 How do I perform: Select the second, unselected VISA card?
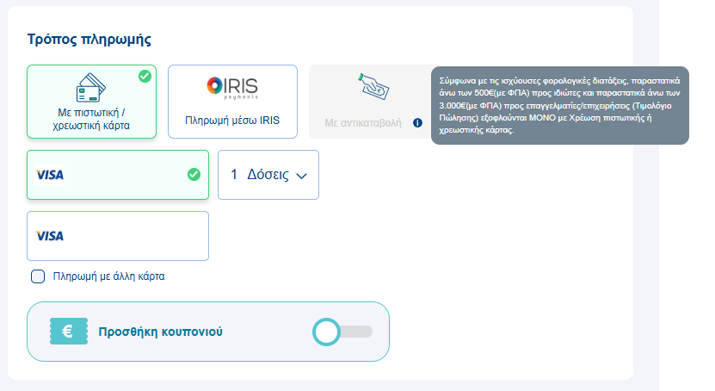pyautogui.click(x=118, y=236)
